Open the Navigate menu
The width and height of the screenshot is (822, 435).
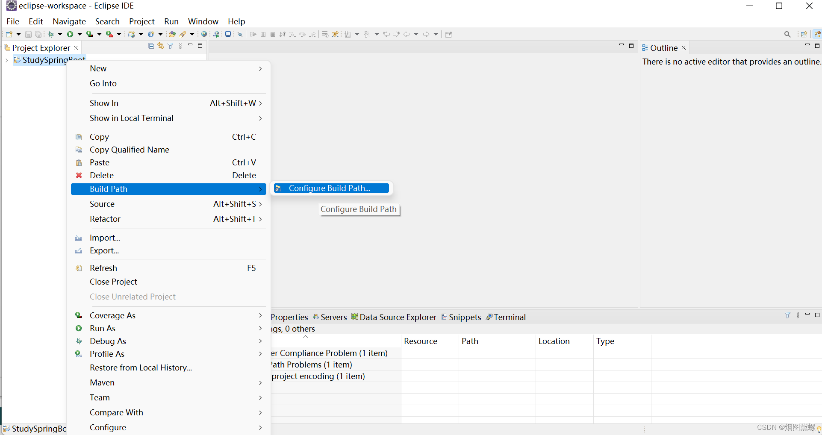click(69, 21)
